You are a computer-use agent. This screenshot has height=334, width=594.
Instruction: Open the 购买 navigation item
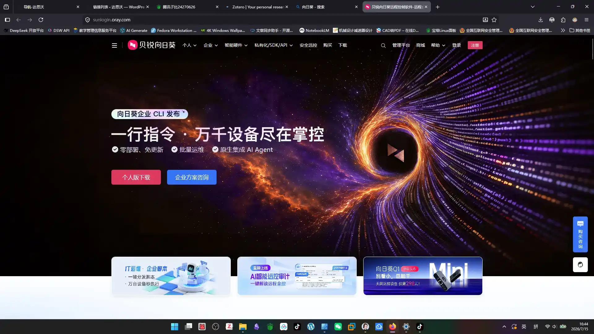click(328, 45)
